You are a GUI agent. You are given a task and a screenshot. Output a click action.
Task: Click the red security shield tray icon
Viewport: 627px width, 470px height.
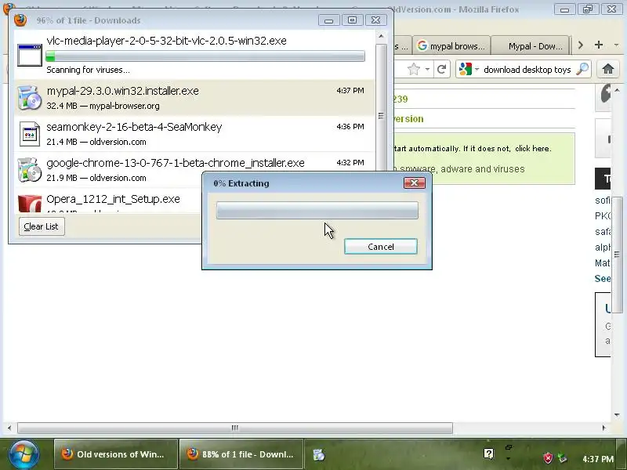tap(547, 458)
